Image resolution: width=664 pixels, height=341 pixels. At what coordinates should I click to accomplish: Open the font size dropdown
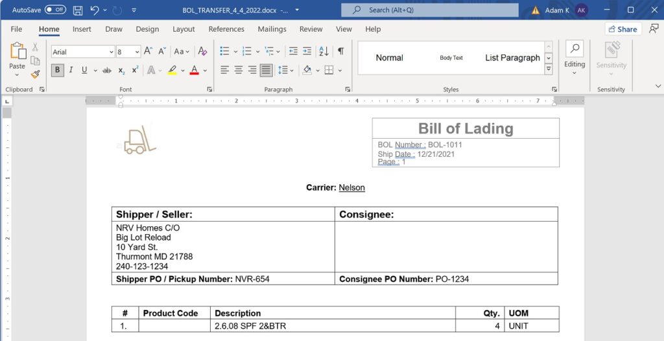[x=137, y=52]
